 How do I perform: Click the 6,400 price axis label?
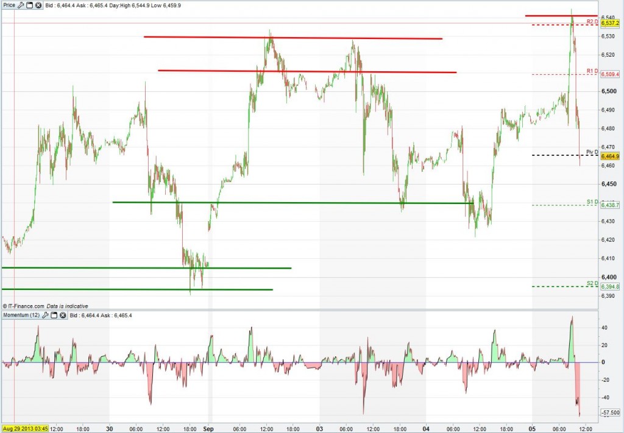tap(609, 277)
